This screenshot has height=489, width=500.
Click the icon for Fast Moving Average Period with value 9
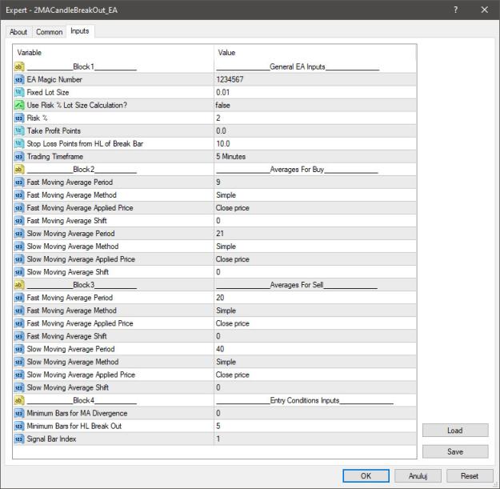(x=19, y=182)
